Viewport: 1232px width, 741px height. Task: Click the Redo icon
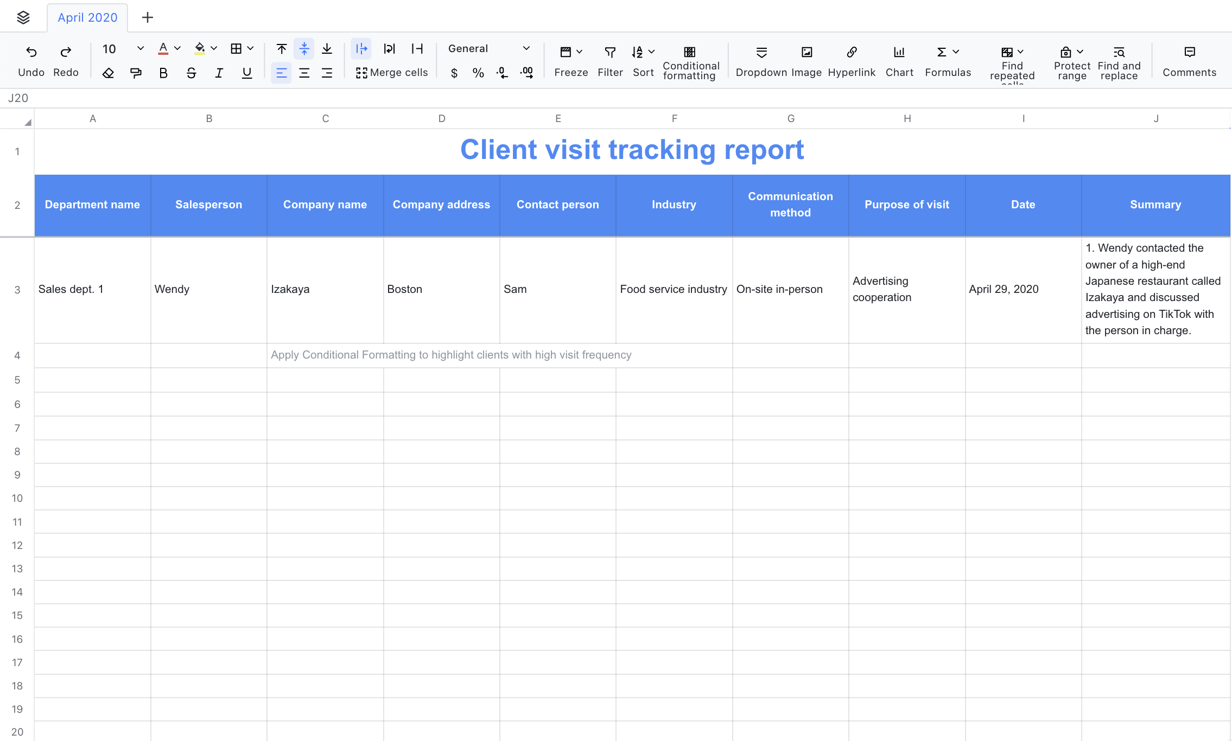pyautogui.click(x=66, y=52)
